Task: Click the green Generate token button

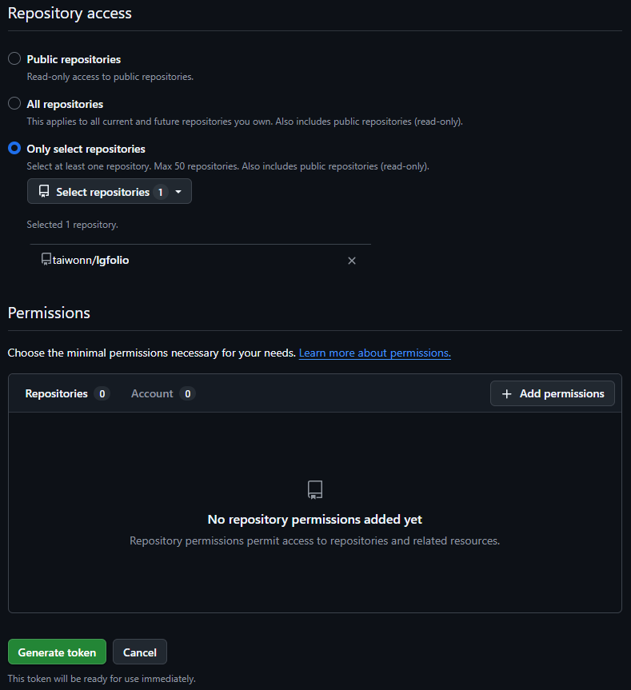Action: pyautogui.click(x=58, y=652)
